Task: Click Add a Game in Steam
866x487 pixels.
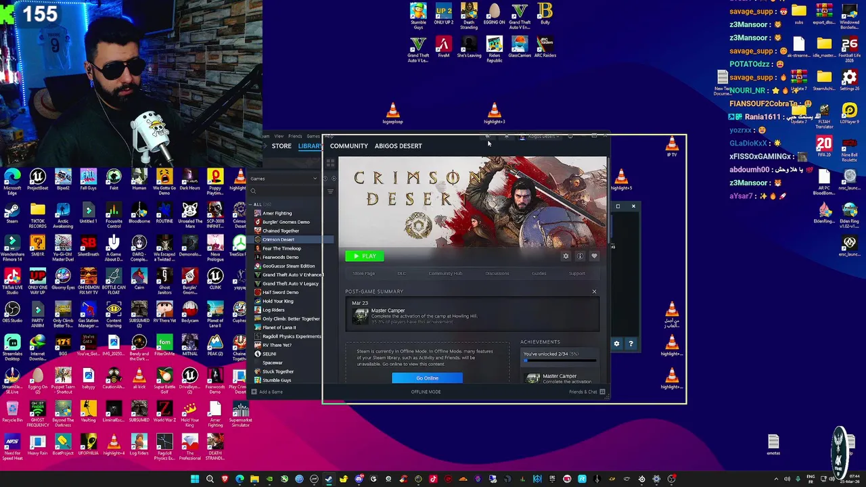Action: tap(267, 392)
